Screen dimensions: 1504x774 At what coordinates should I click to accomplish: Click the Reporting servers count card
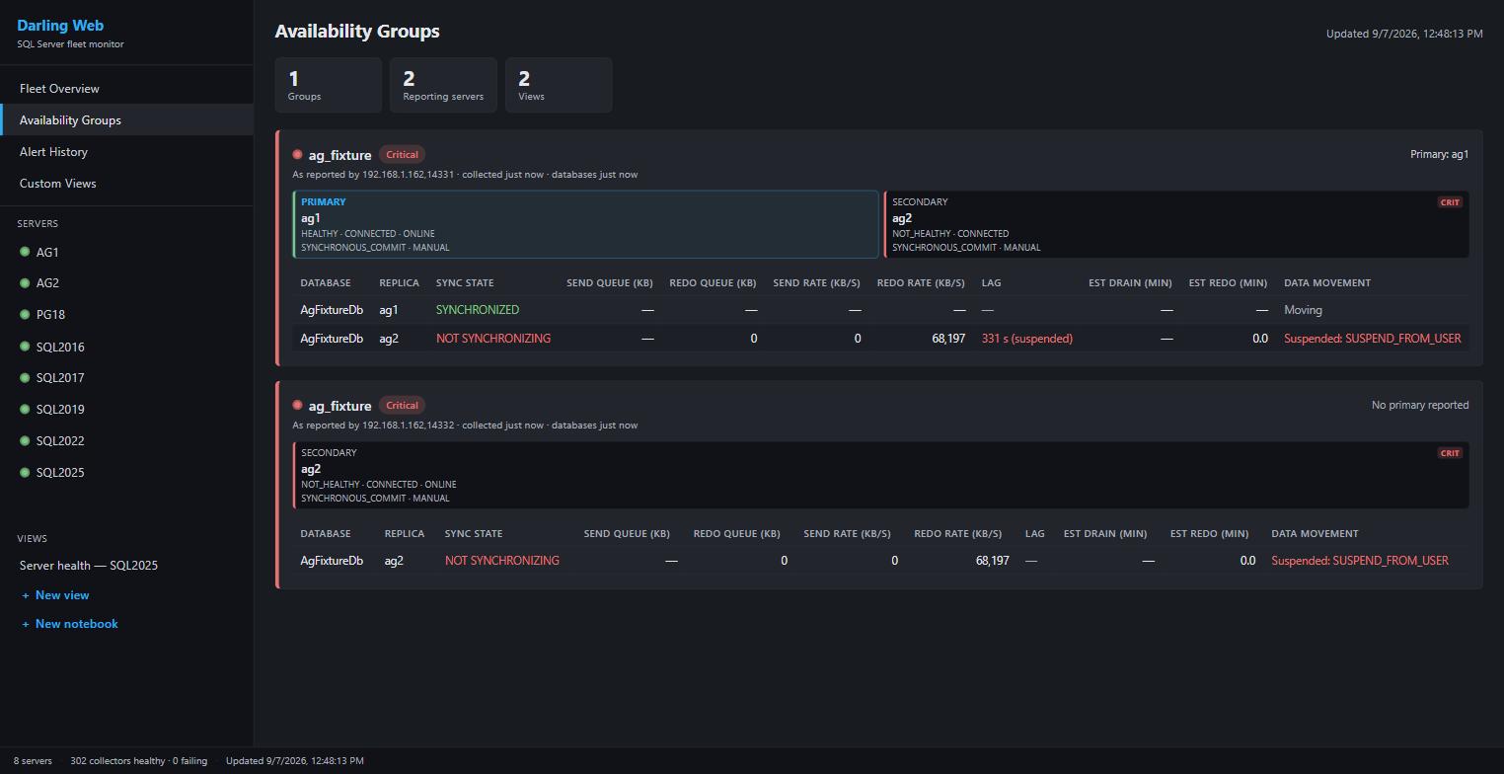click(443, 85)
